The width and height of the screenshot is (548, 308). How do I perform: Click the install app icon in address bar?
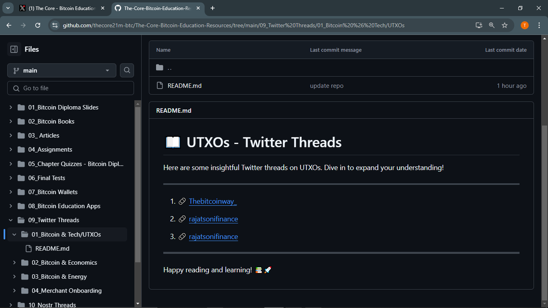pos(479,25)
